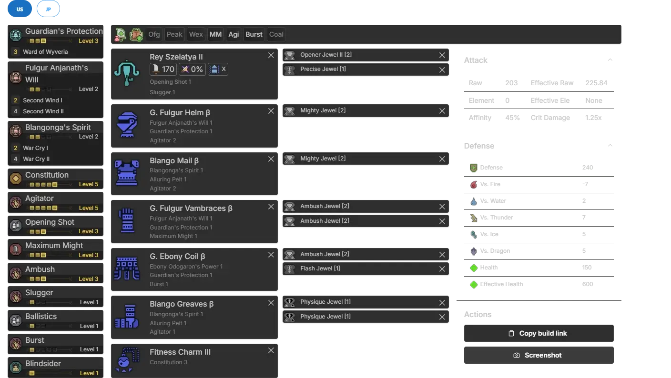The image size is (671, 378).
Task: Click the Copy build link button
Action: point(537,333)
